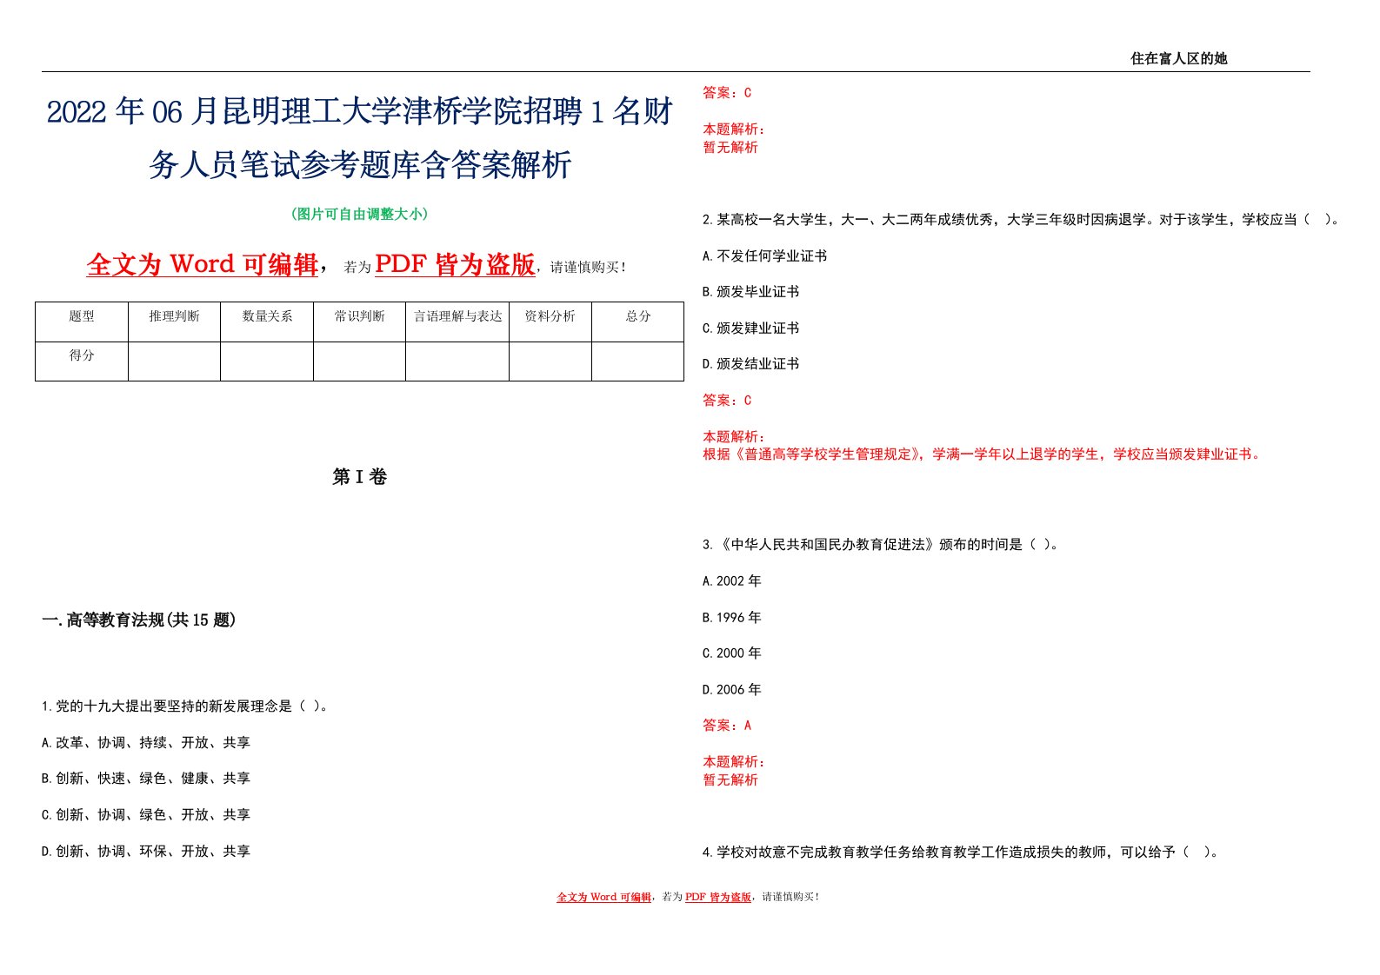Image resolution: width=1380 pixels, height=975 pixels.
Task: Select the table cell 推理判断
Action: tap(174, 322)
